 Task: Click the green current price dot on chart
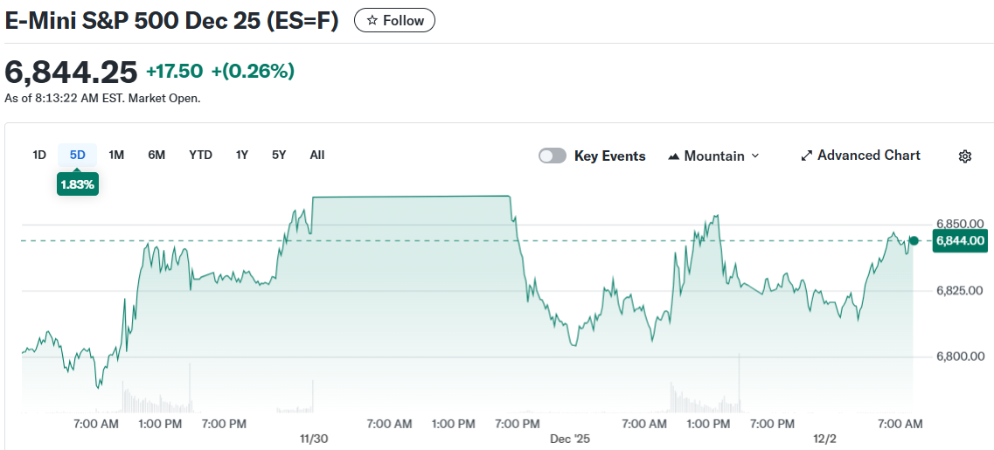[x=914, y=240]
